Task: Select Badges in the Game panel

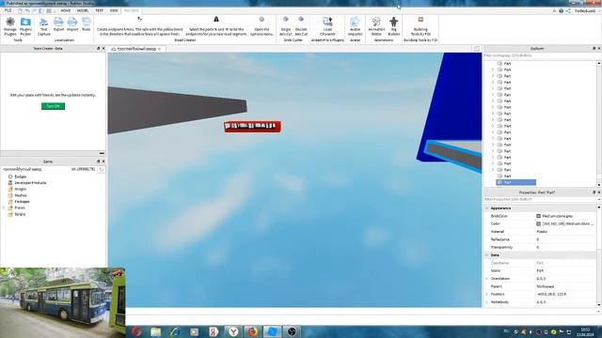Action: tap(21, 177)
